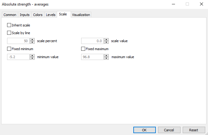Toggle the Scale by line checkbox

(x=9, y=33)
